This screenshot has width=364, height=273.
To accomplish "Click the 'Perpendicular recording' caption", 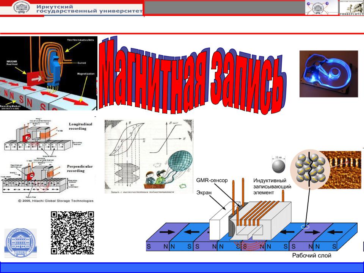I will pyautogui.click(x=80, y=168).
